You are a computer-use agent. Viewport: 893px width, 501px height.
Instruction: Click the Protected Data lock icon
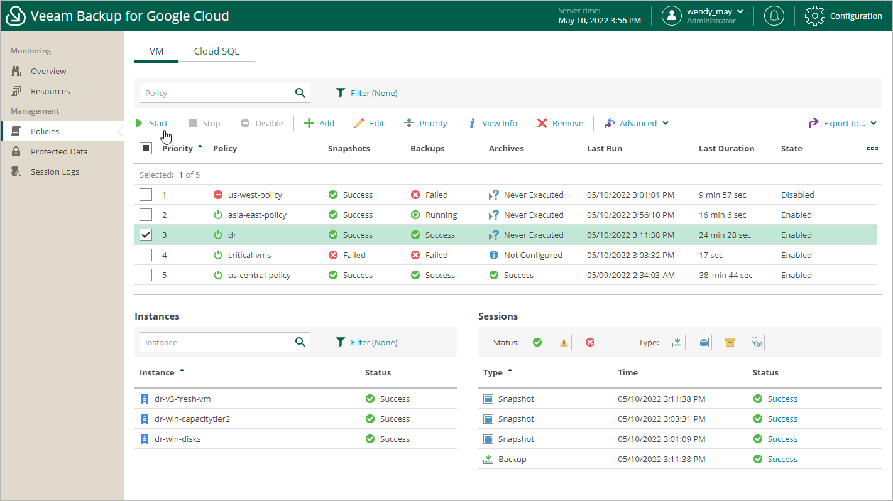[16, 151]
